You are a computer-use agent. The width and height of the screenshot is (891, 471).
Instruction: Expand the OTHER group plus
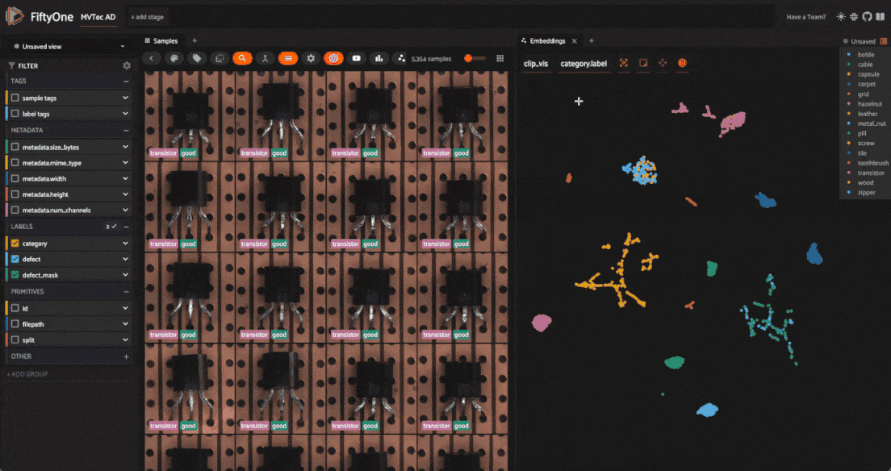point(126,356)
